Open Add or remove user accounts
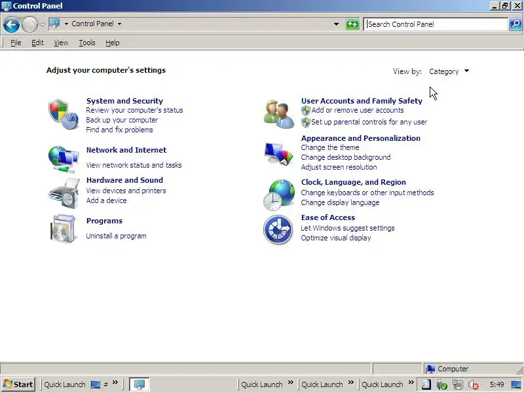The width and height of the screenshot is (524, 393). pos(358,110)
